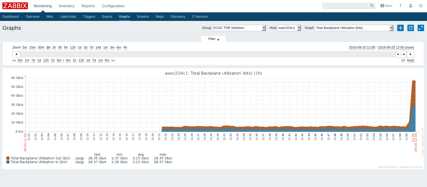Open the Configuration menu
This screenshot has height=187, width=427.
(x=113, y=6)
